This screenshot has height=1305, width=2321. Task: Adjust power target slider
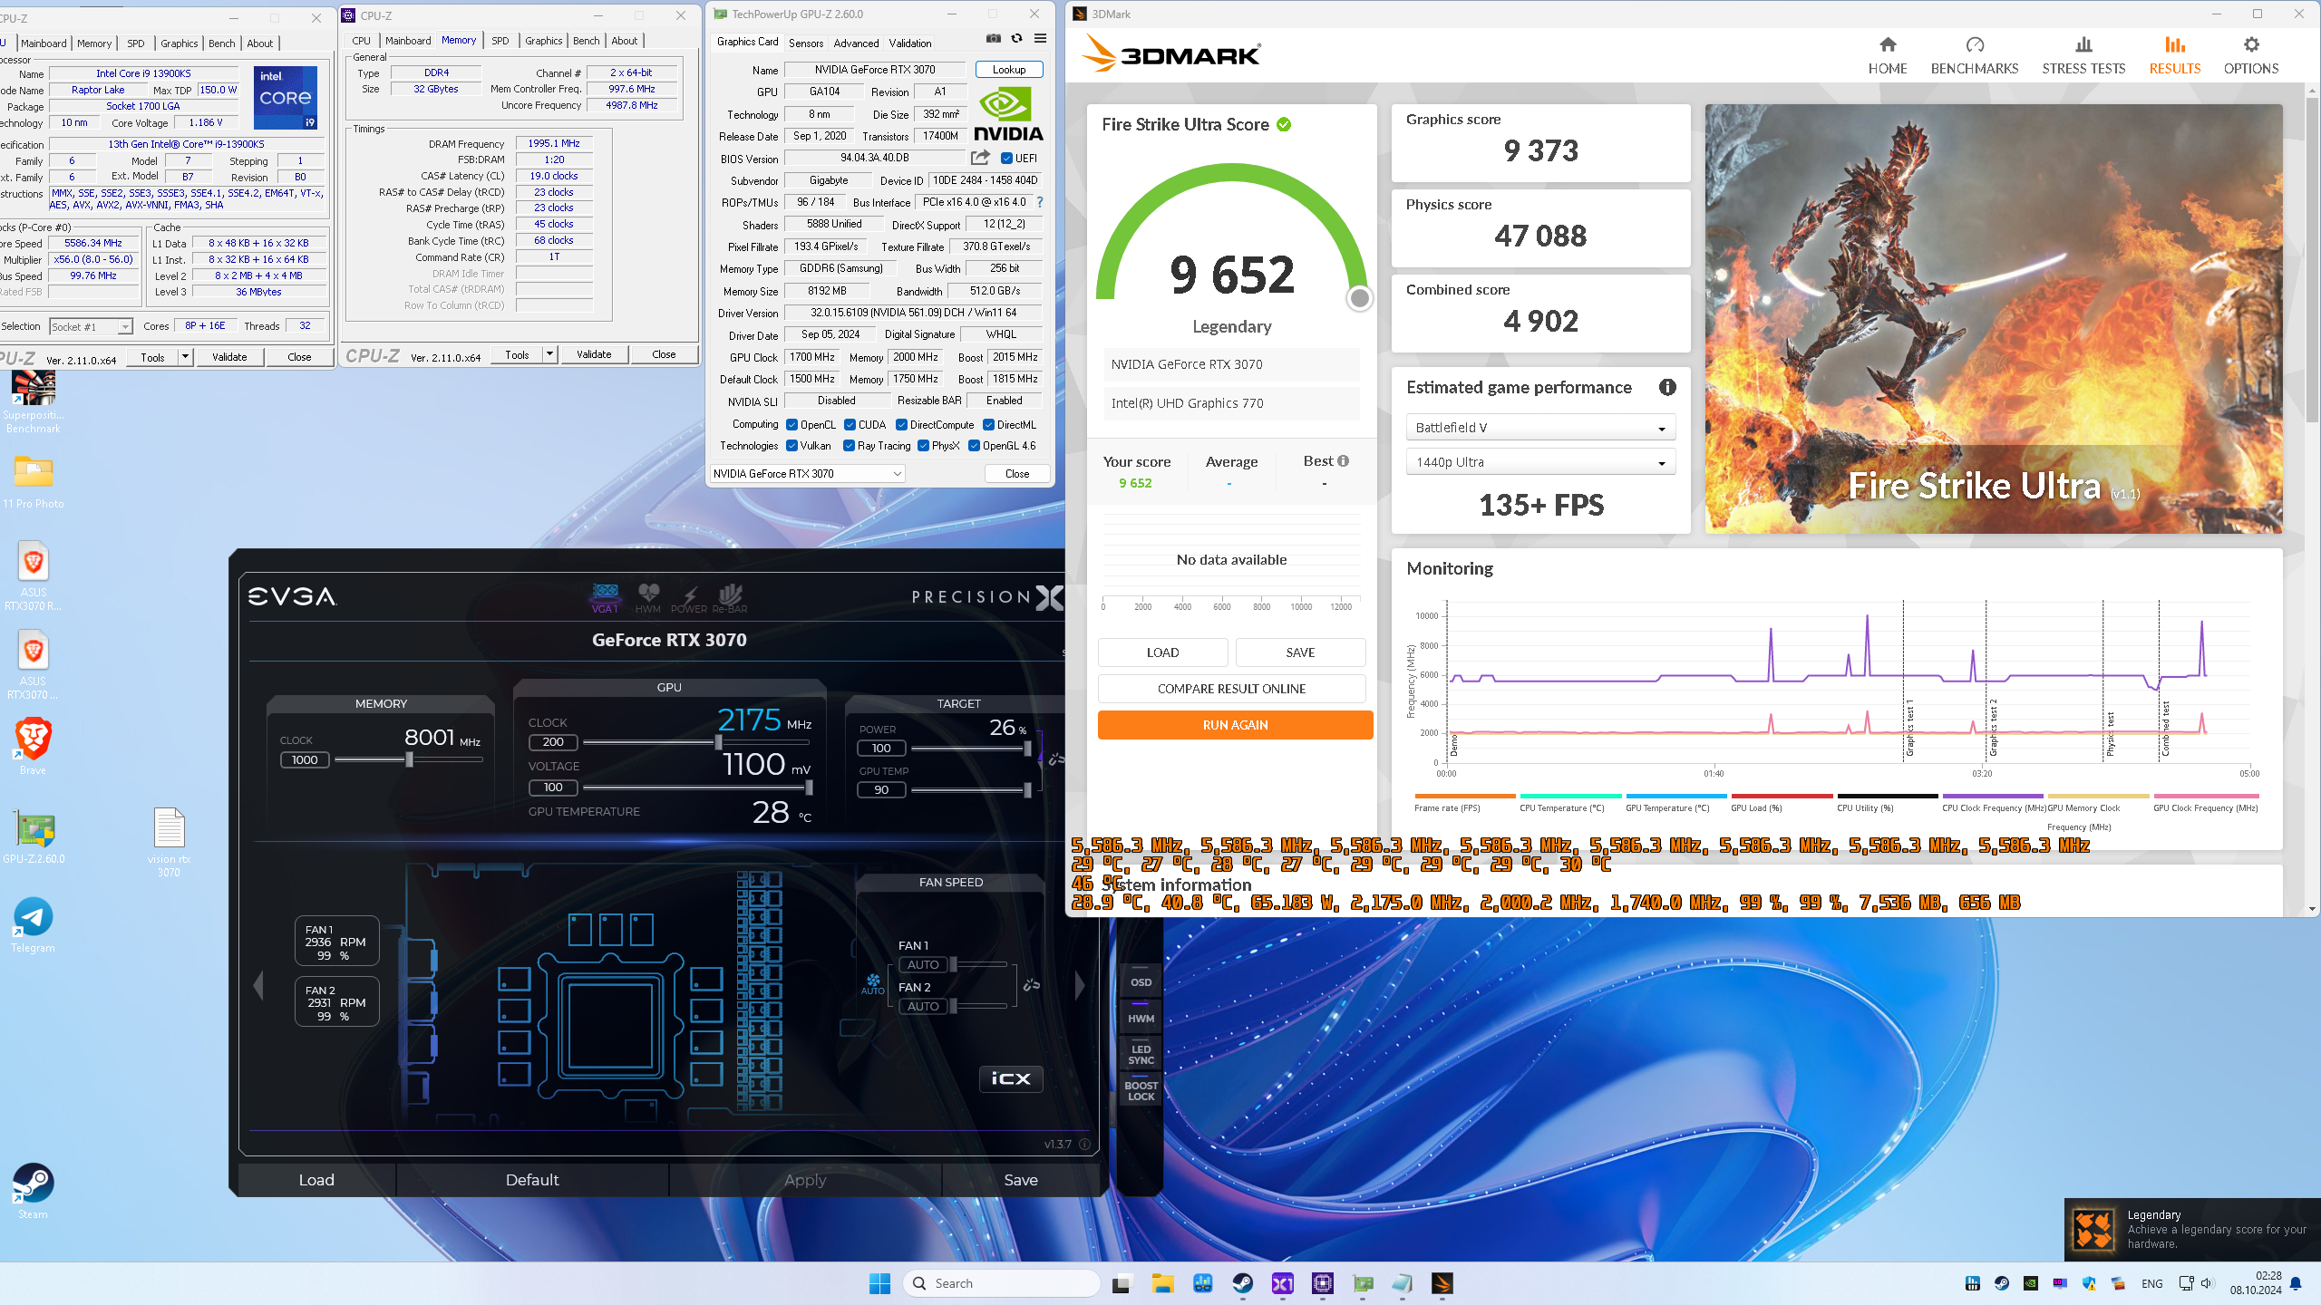coord(1027,749)
